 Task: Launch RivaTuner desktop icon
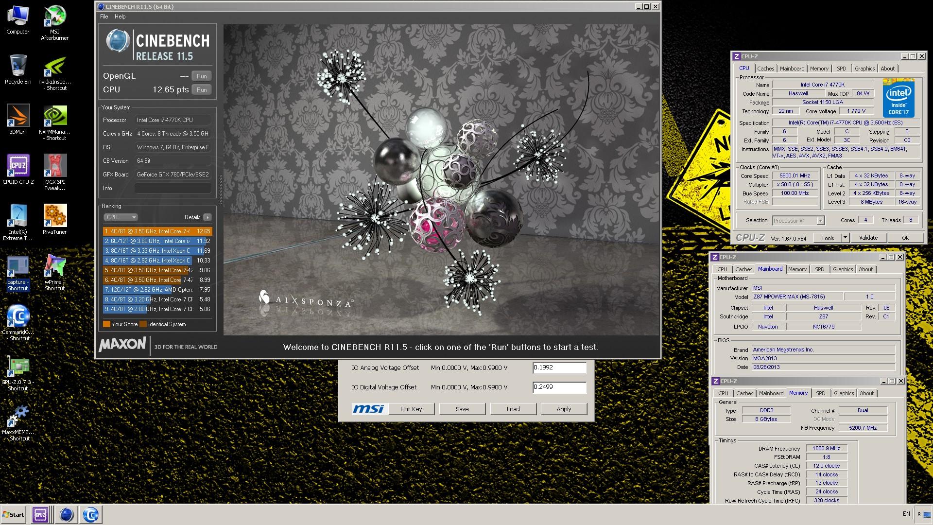(55, 219)
